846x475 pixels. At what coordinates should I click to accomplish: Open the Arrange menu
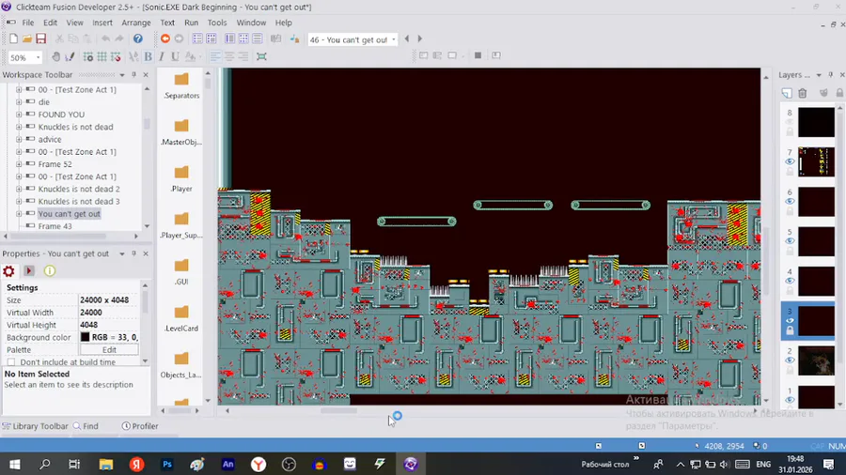point(136,23)
